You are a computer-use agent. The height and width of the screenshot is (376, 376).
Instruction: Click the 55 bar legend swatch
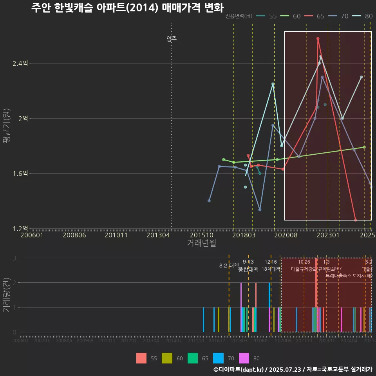[x=141, y=358]
